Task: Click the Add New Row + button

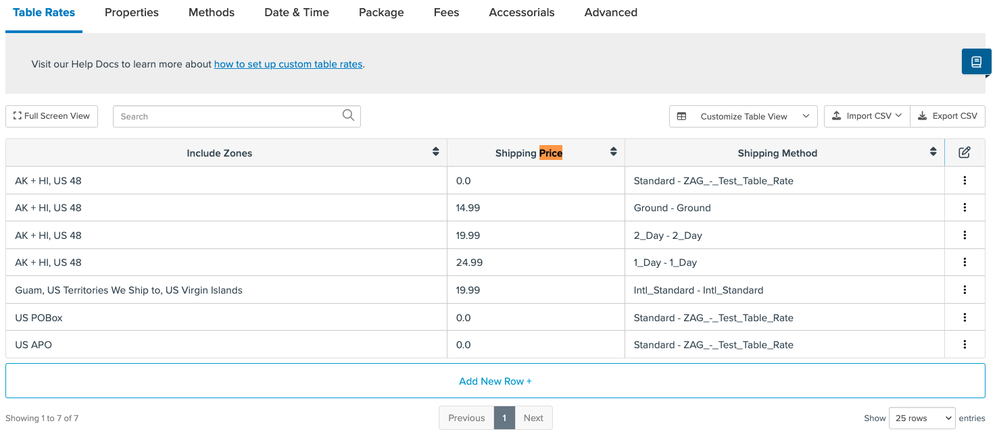Action: coord(495,381)
